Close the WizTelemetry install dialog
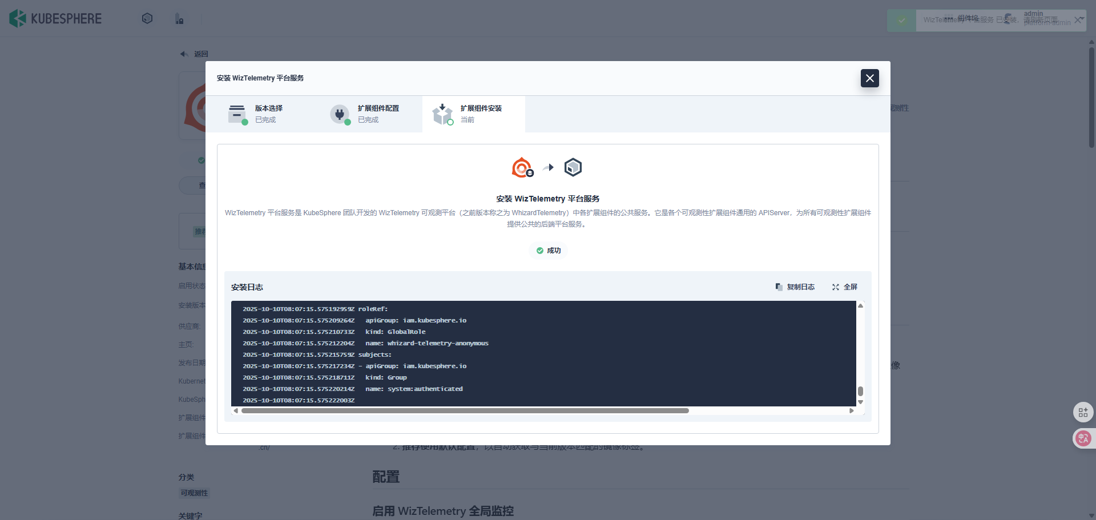The image size is (1096, 520). coord(869,78)
